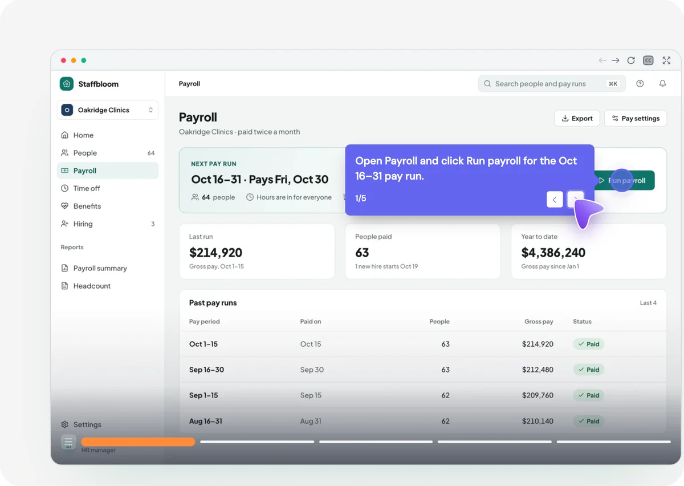Image resolution: width=684 pixels, height=486 pixels.
Task: Select the Aug 16–31 pay run row
Action: point(423,421)
